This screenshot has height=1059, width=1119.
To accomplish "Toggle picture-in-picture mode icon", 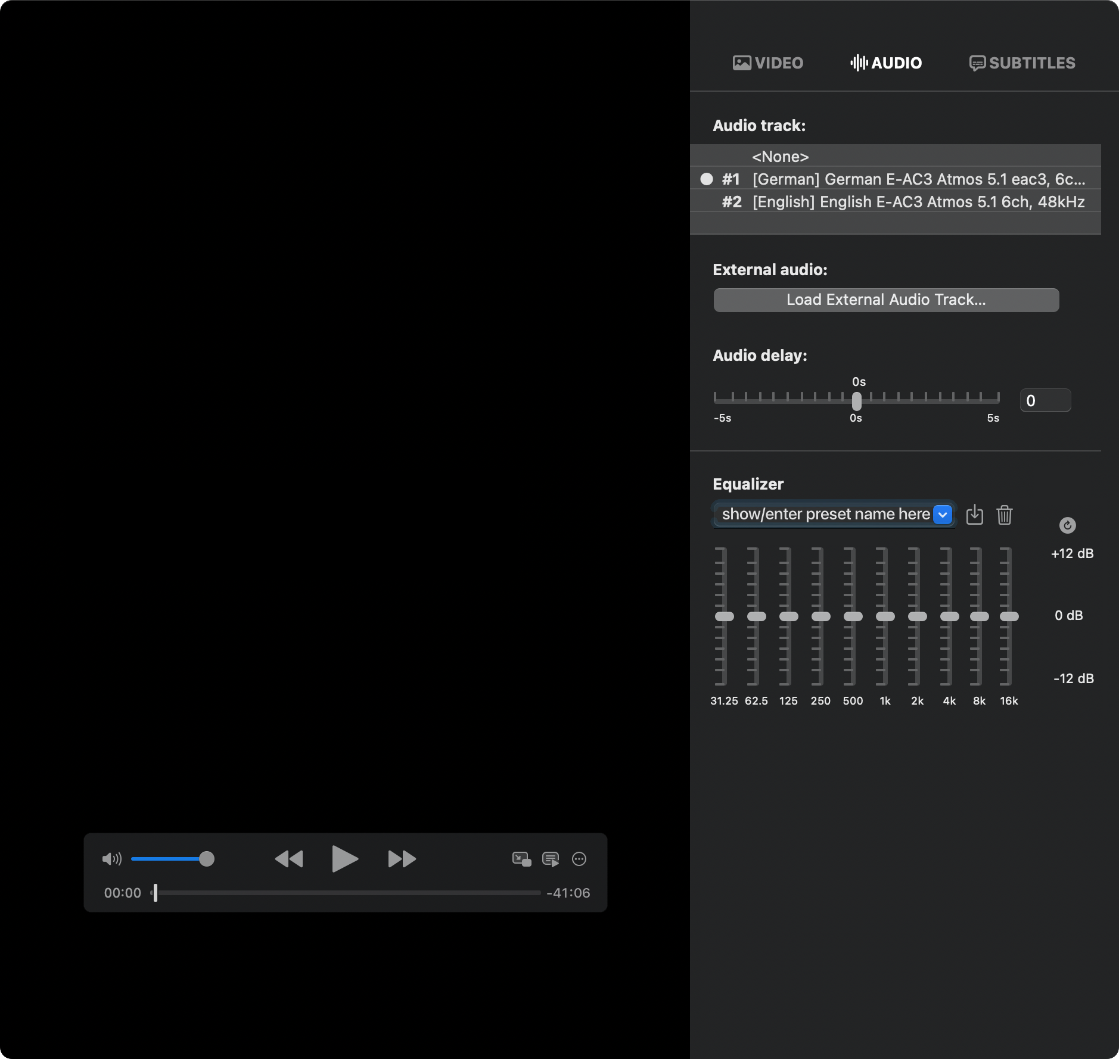I will tap(522, 859).
